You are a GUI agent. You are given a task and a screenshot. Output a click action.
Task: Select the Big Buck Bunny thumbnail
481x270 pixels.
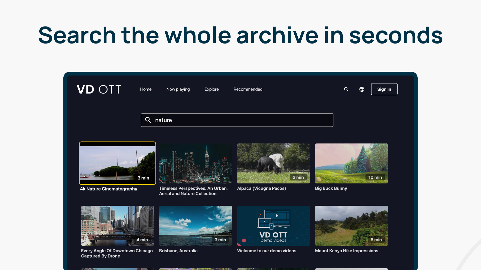(351, 163)
